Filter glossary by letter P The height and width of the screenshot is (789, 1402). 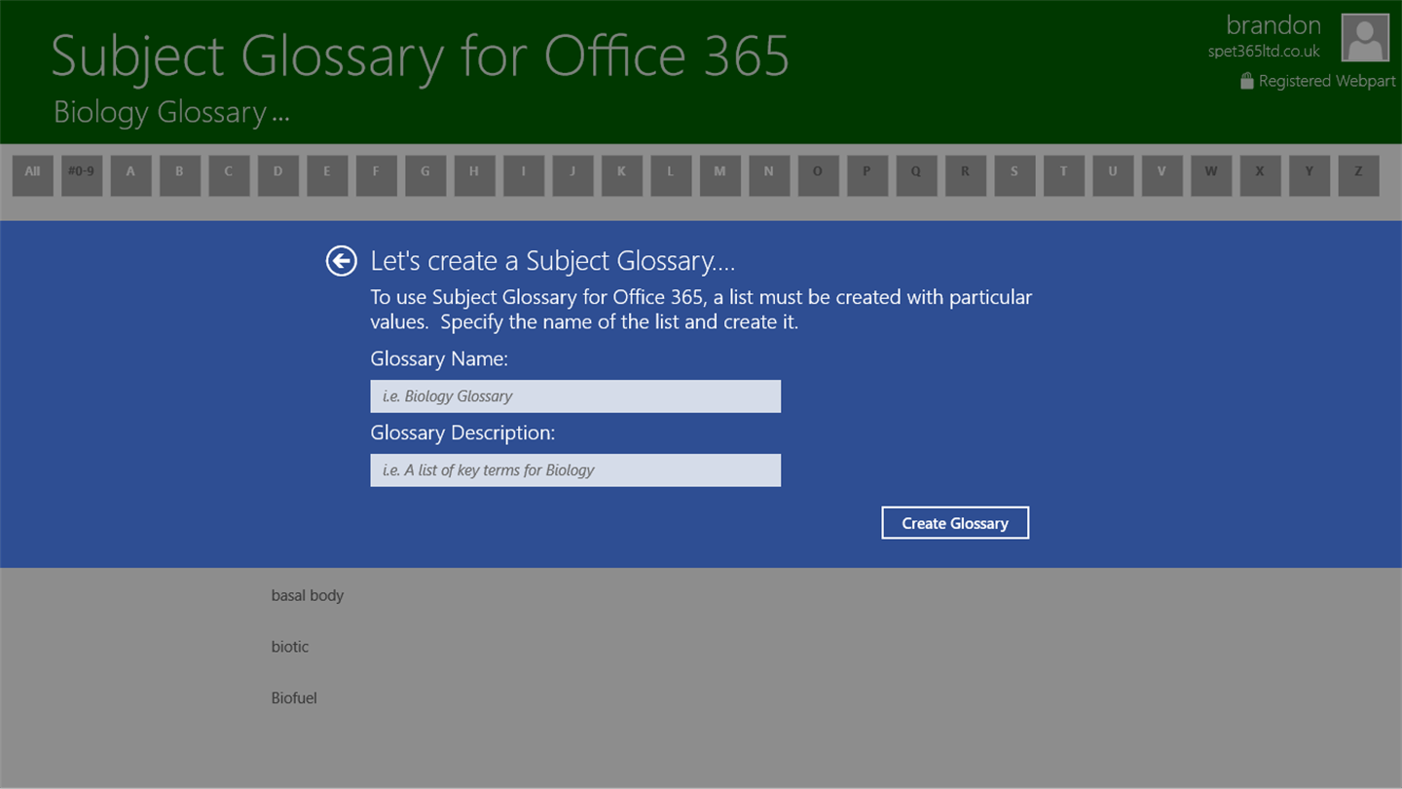[867, 176]
